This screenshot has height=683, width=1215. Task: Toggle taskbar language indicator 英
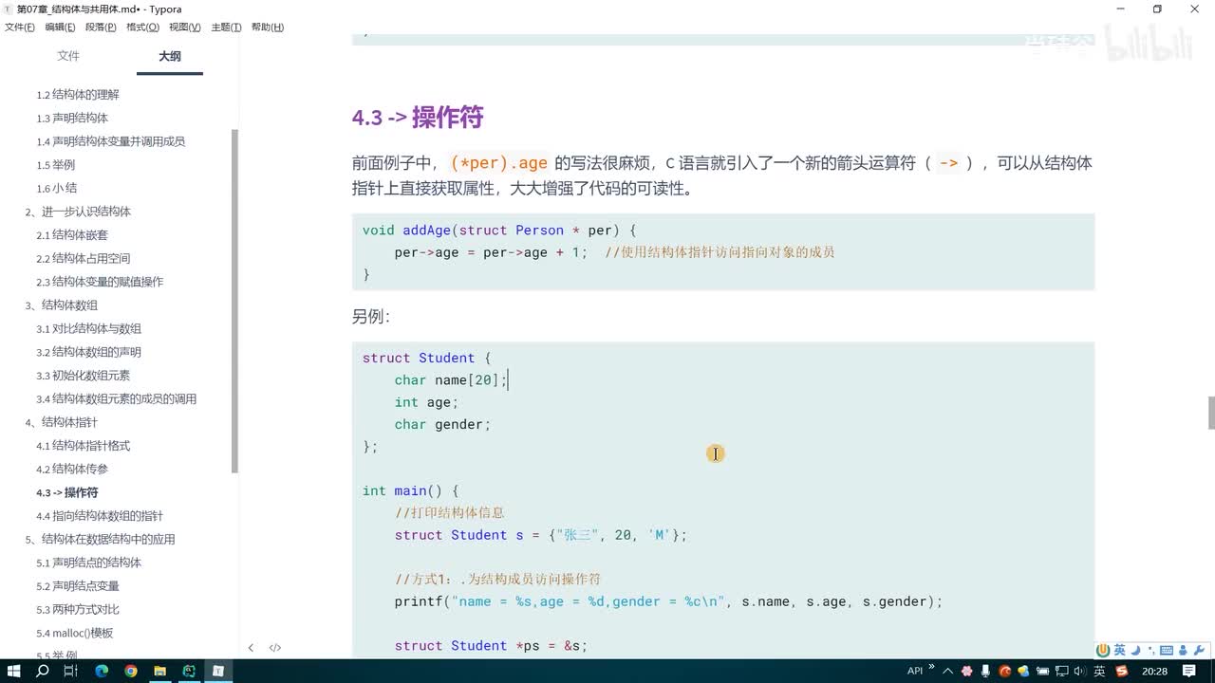[1099, 671]
